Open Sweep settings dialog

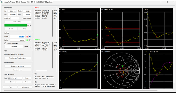point(18,22)
